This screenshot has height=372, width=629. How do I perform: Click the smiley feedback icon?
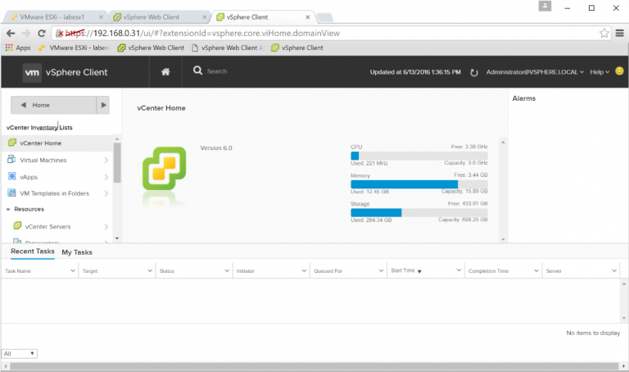point(619,71)
